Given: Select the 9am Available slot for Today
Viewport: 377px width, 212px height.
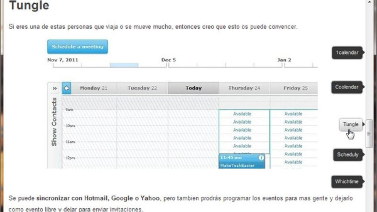Looking at the screenshot, I should pos(242,114).
